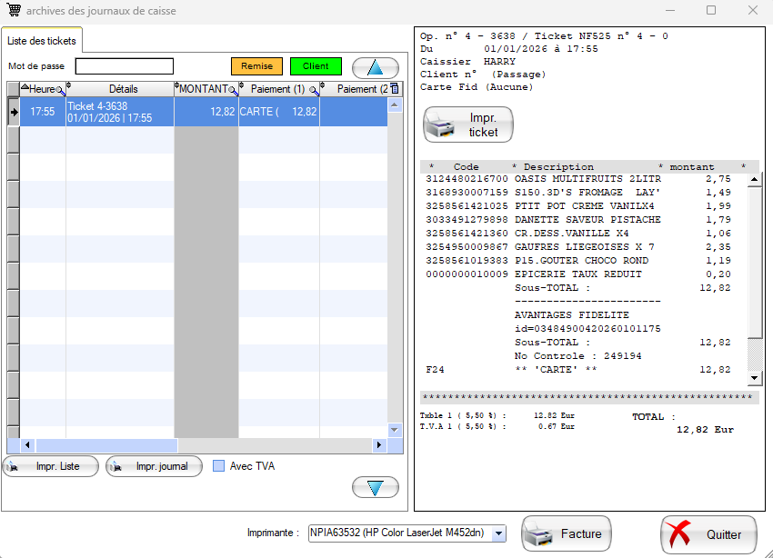Open the magnifier filter on the Heure column
Viewport: 773px width, 558px height.
coord(57,89)
